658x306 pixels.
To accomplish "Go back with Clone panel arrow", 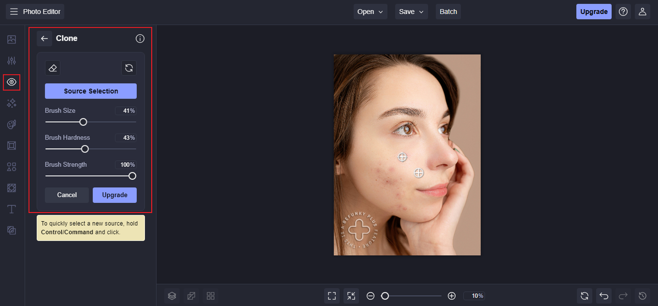I will 44,39.
